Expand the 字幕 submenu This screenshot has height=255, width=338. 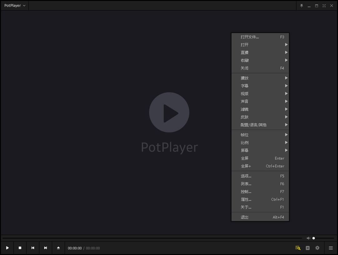(260, 86)
